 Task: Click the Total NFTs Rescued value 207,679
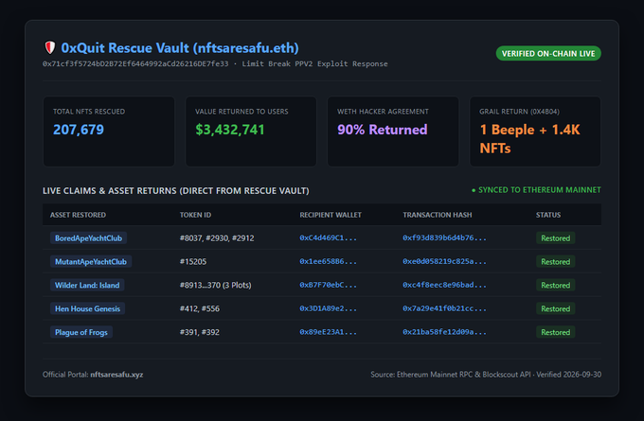pos(79,130)
